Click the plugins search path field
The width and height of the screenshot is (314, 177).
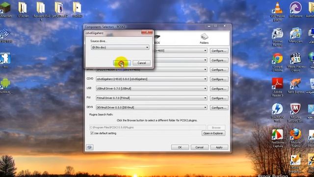148,127
